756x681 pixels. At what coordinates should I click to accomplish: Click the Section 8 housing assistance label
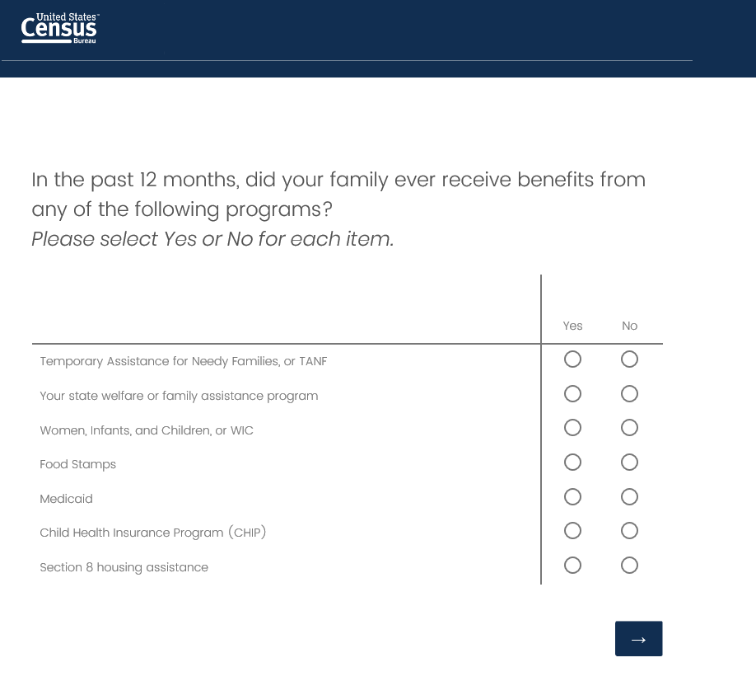(124, 567)
